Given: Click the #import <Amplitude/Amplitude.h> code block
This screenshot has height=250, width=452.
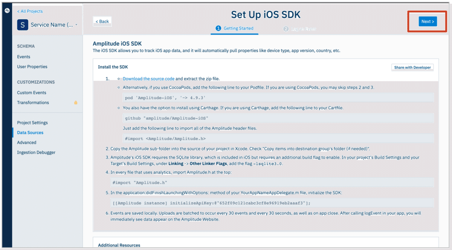Looking at the screenshot, I should point(278,138).
